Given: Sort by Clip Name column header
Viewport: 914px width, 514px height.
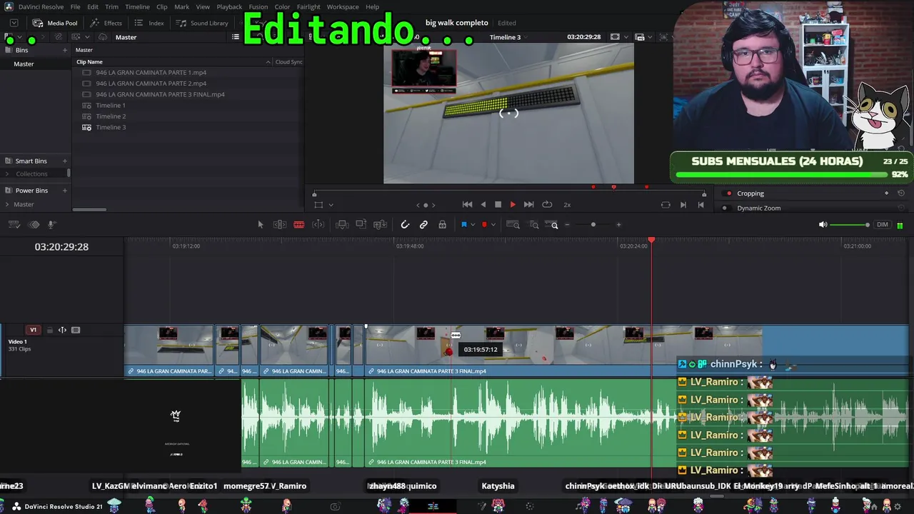Looking at the screenshot, I should coord(90,62).
